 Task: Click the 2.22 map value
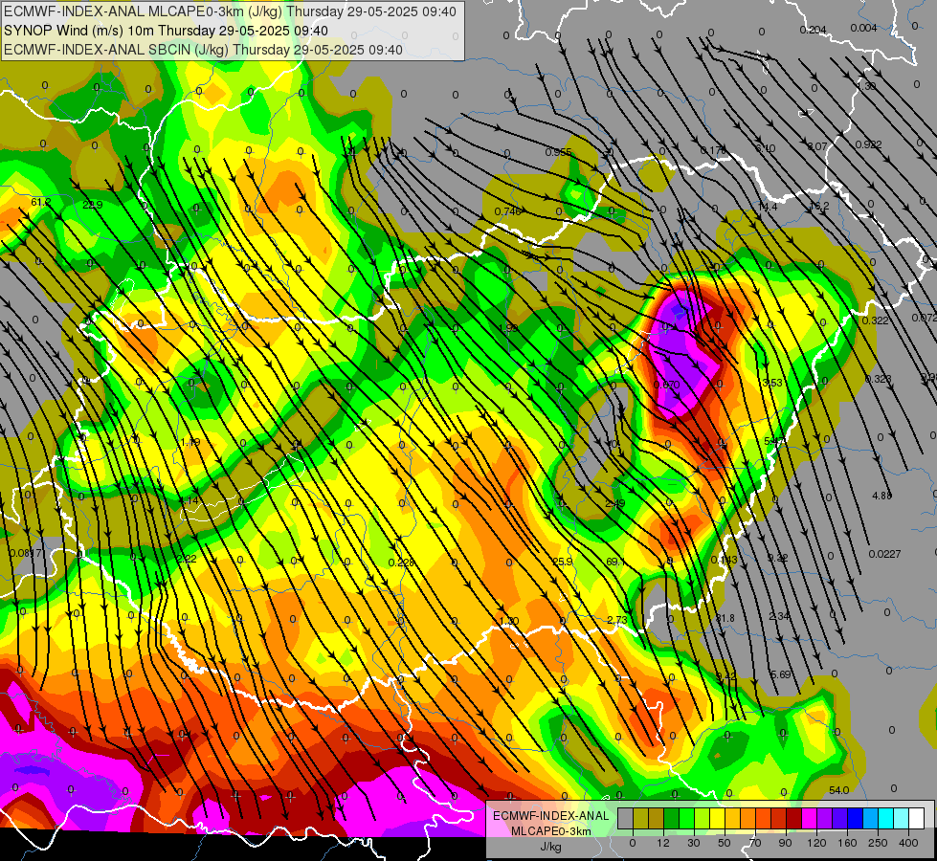point(187,560)
